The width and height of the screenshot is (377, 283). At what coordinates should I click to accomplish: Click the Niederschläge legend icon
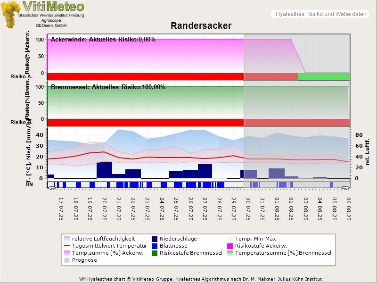[154, 239]
